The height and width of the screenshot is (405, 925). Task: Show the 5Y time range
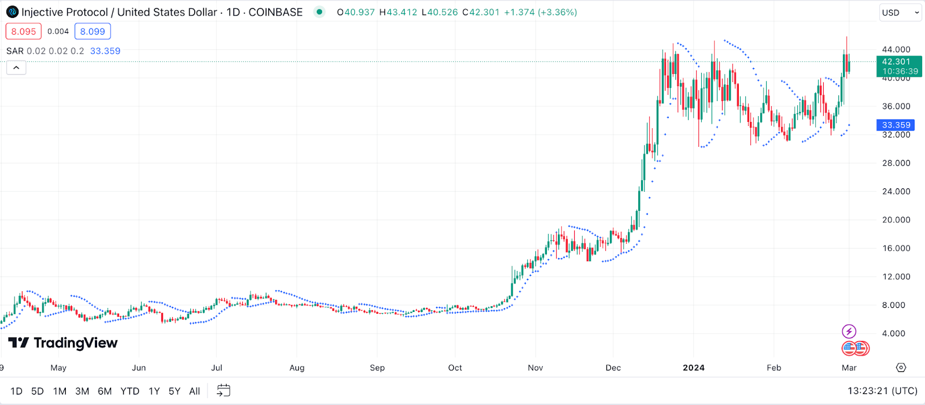click(x=175, y=391)
